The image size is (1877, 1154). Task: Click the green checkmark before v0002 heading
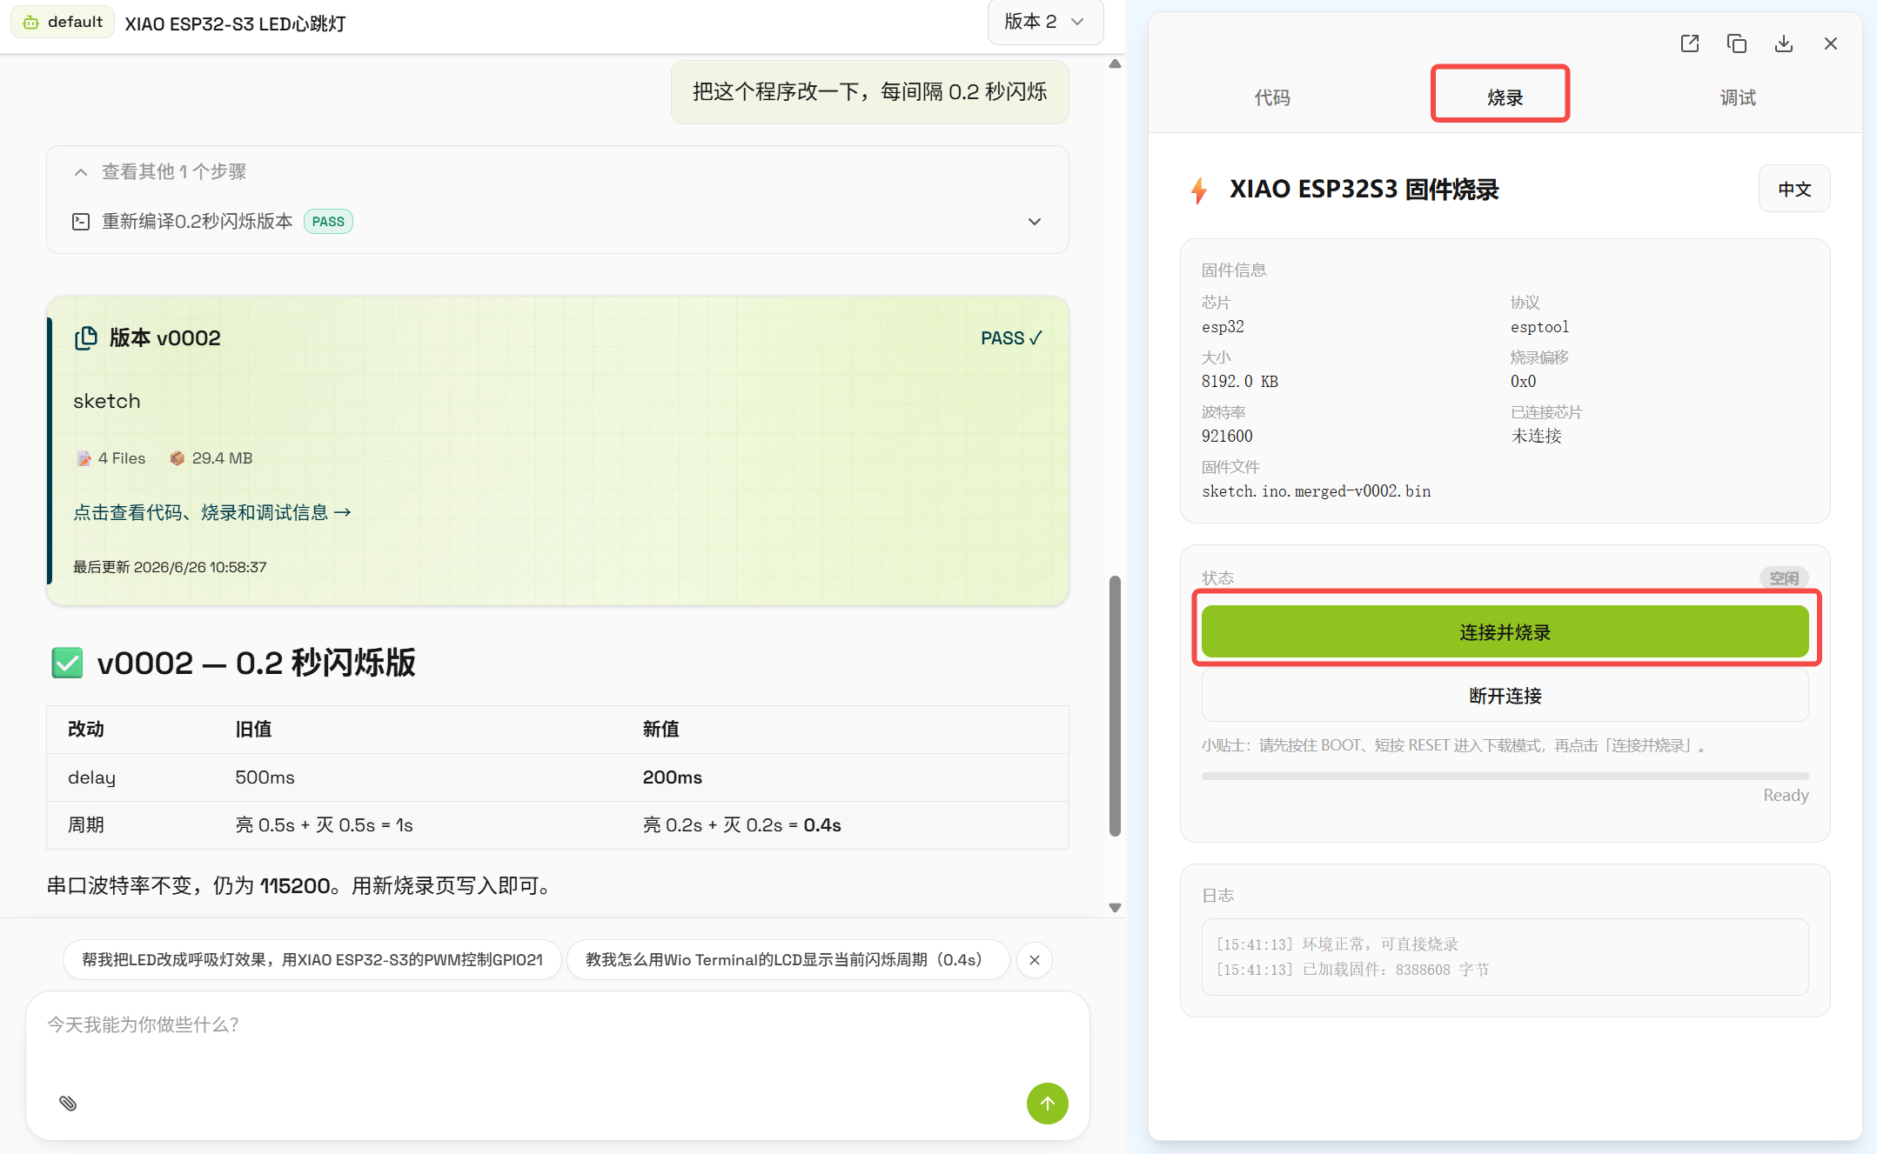coord(67,663)
